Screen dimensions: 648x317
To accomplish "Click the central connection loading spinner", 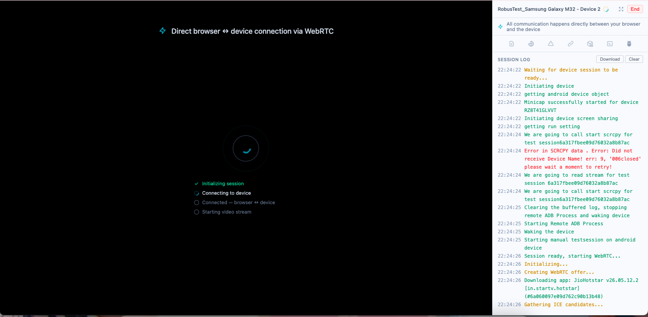I will coord(246,148).
